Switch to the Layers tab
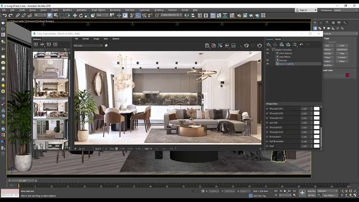The height and width of the screenshot is (202, 359). 269,39
